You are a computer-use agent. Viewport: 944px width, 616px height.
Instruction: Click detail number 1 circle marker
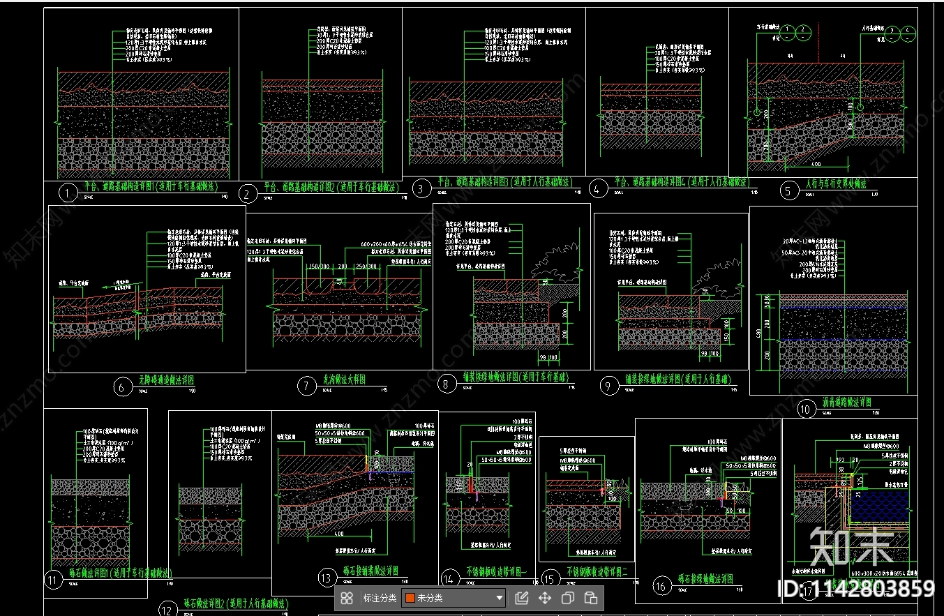click(67, 193)
